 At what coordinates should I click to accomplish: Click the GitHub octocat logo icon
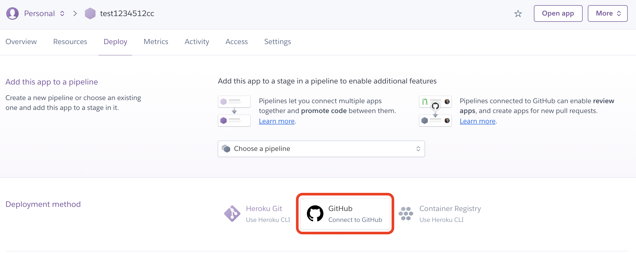point(315,214)
